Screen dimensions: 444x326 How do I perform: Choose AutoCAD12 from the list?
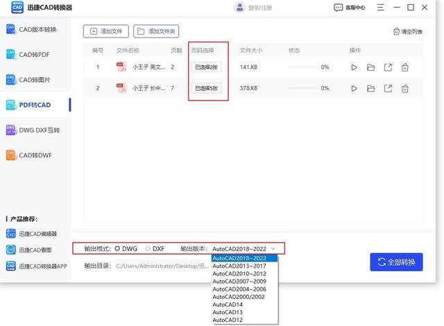click(x=244, y=320)
